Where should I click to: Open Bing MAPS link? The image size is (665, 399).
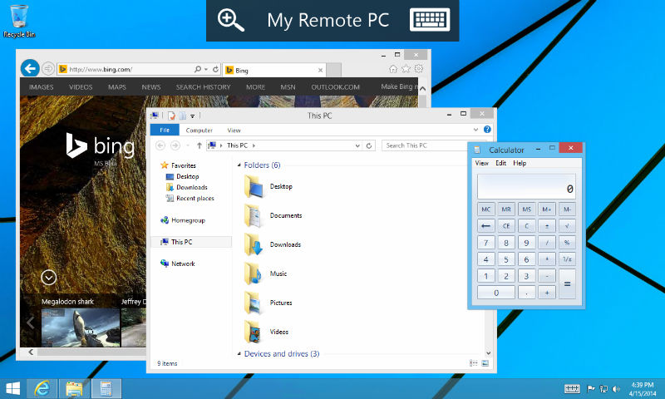pos(117,87)
